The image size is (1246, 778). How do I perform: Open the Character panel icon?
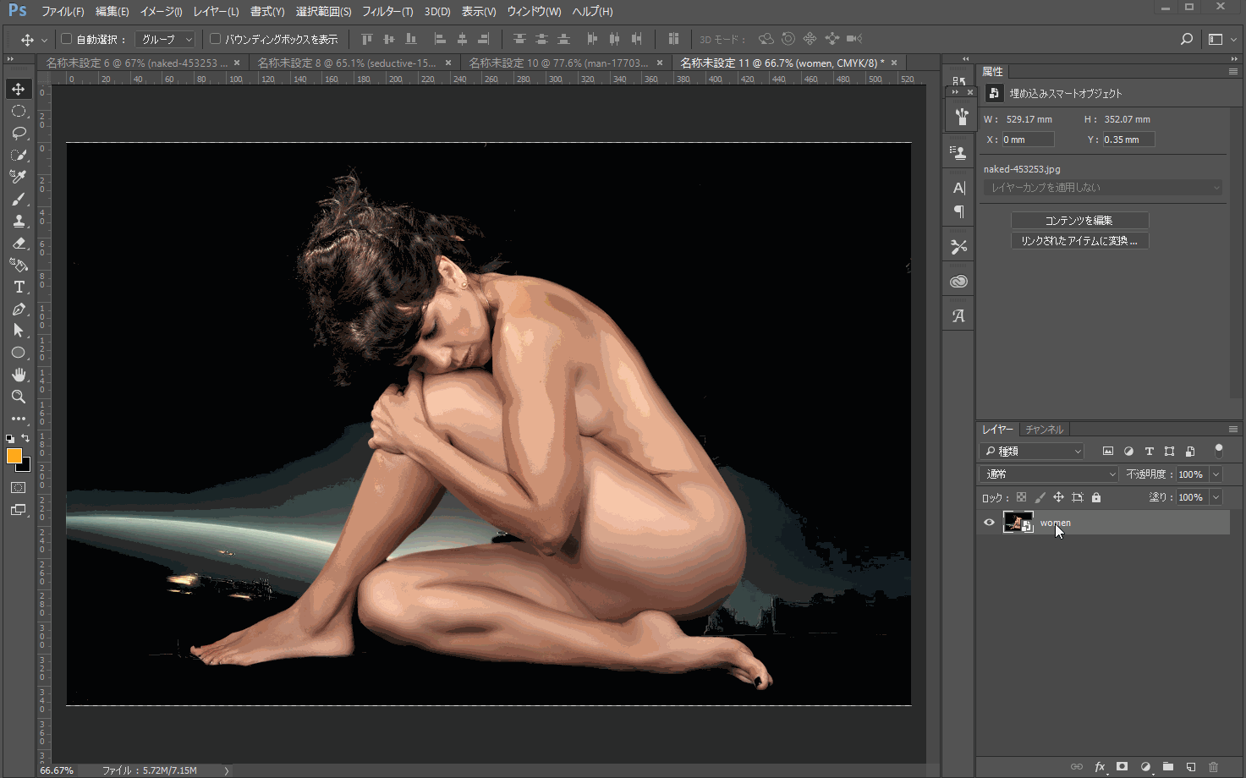coord(958,188)
